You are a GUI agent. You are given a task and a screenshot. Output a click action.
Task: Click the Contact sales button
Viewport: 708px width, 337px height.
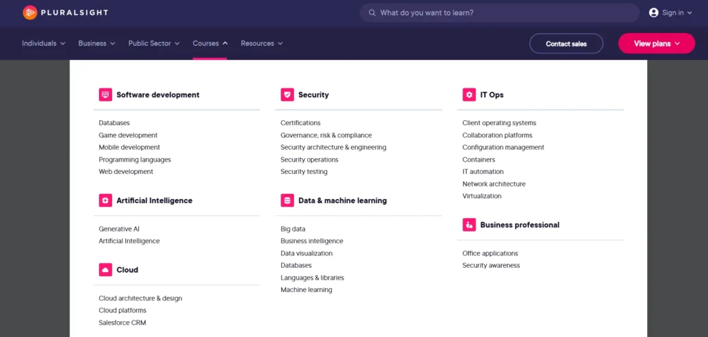pos(566,44)
